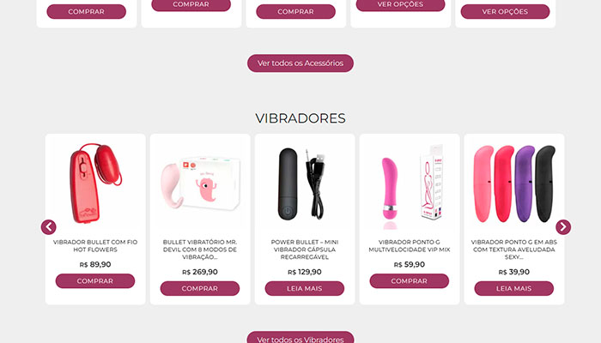Open the Ver todos os Acessórios button

(x=300, y=63)
